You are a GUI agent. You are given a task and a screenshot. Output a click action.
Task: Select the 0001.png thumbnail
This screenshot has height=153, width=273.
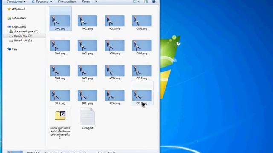coord(87,21)
